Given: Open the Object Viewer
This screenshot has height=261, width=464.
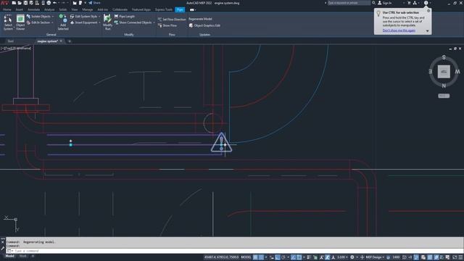Looking at the screenshot, I should click(20, 22).
